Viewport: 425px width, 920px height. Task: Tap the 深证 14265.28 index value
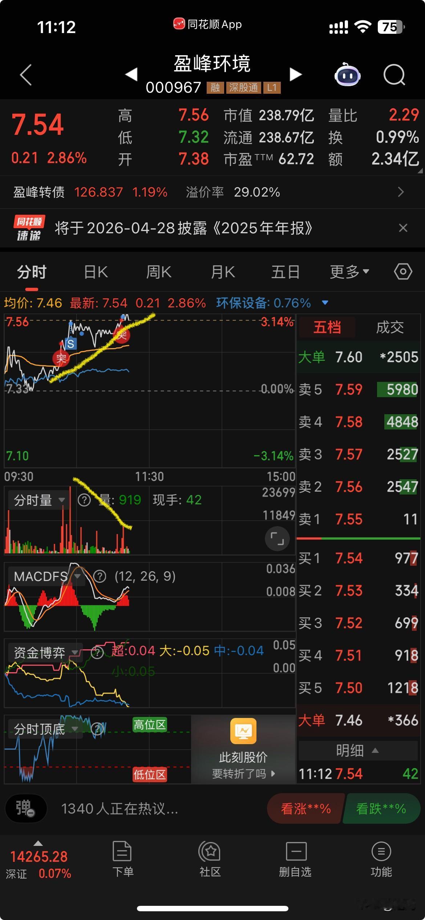click(39, 857)
